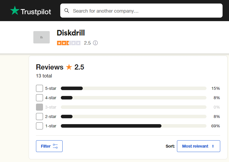Image resolution: width=229 pixels, height=162 pixels.
Task: Click the orange star next to Reviews
Action: click(x=69, y=67)
